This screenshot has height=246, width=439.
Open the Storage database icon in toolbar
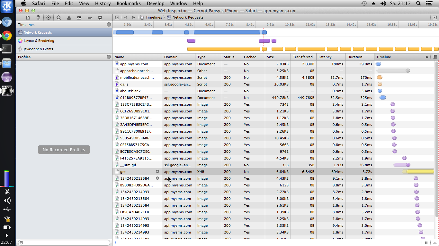pyautogui.click(x=38, y=18)
